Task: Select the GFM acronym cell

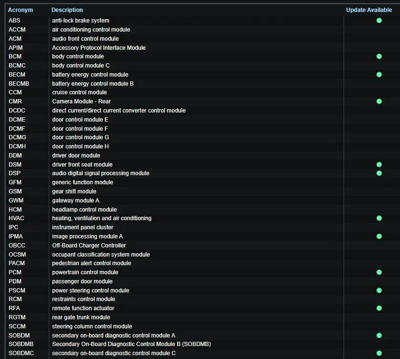Action: 15,182
